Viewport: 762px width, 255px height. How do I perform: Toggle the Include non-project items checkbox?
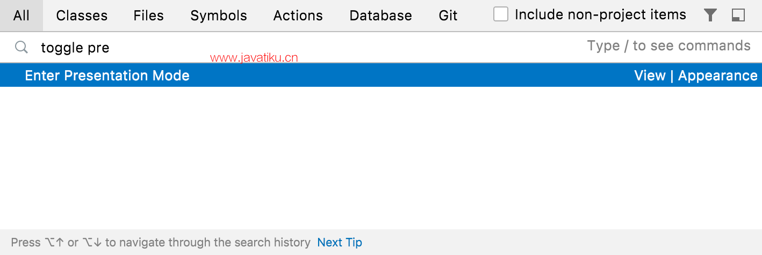point(501,14)
